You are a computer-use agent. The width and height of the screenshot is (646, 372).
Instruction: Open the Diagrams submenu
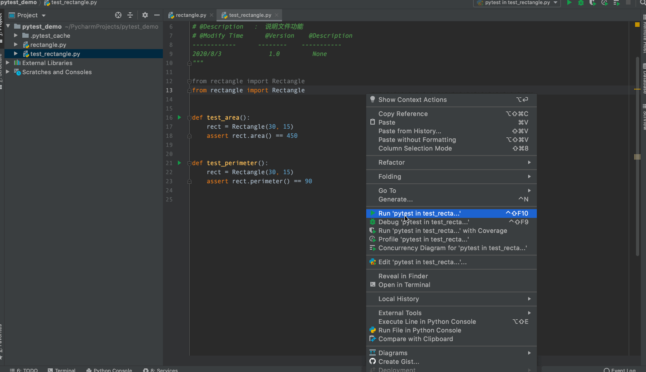click(451, 353)
